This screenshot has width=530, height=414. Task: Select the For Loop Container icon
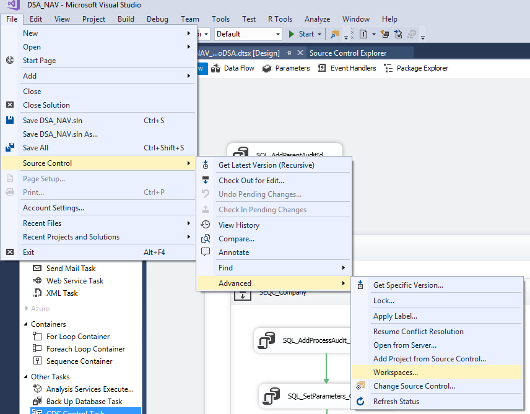(x=38, y=336)
